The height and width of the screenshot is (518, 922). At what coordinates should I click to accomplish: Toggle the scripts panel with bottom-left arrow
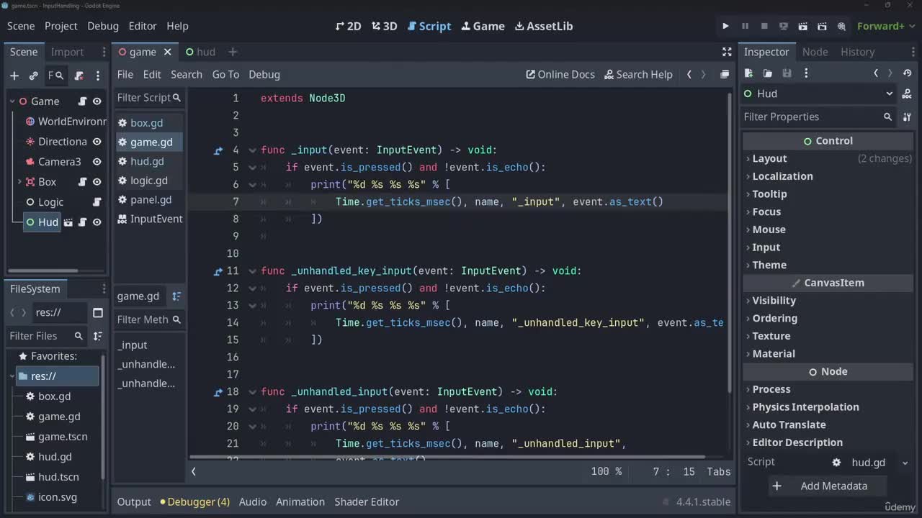pos(194,471)
